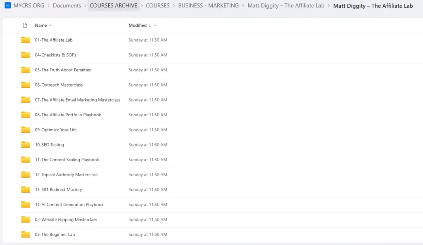Click the MYCRS ORG site logo icon
Screen dimensions: 423x245
[x=7, y=6]
